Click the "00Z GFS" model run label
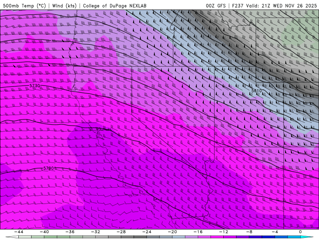This screenshot has height=239, width=319. [216, 6]
